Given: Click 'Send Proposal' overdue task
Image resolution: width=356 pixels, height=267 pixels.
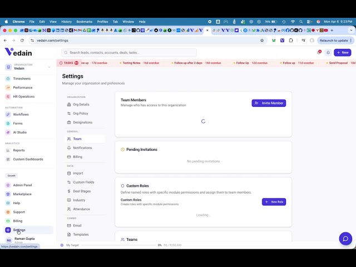Looking at the screenshot, I should point(341,63).
